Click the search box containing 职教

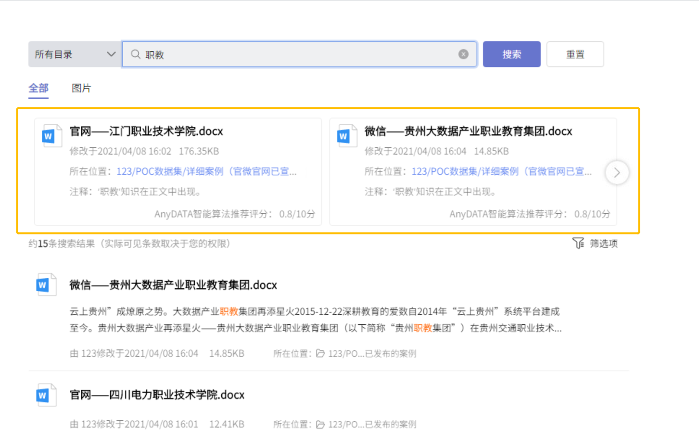(x=299, y=54)
